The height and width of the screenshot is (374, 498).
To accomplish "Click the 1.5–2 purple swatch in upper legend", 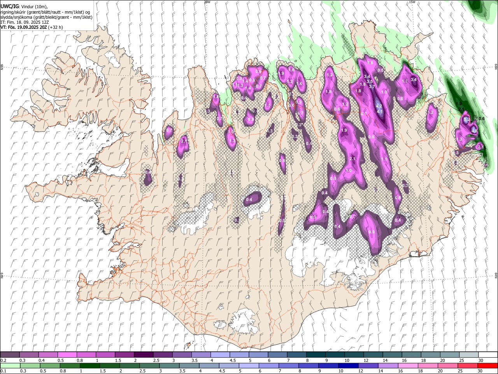I will click(x=125, y=355).
